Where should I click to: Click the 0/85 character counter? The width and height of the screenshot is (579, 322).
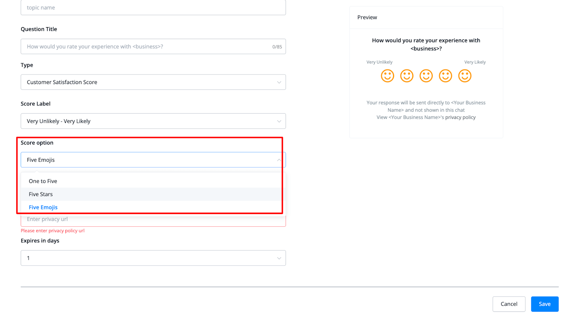(x=277, y=47)
